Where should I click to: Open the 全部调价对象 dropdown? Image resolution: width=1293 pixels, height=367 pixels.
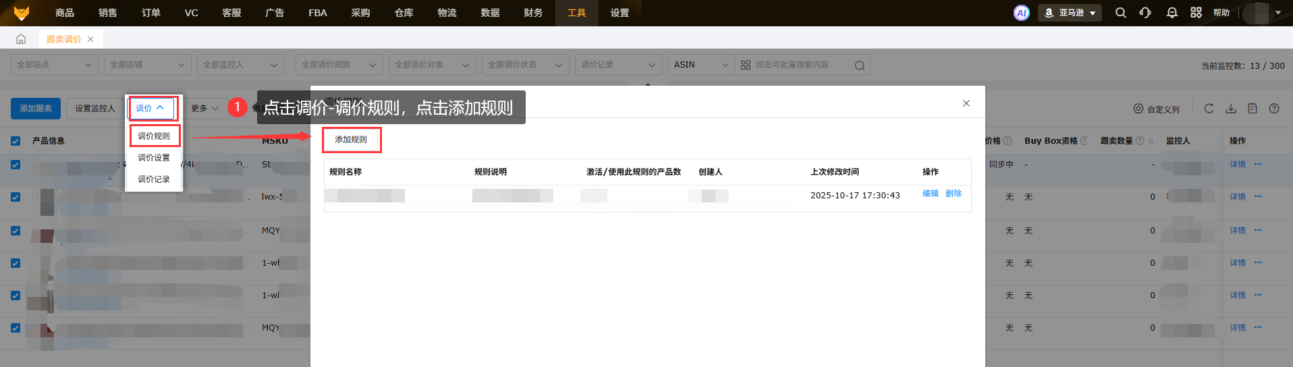pyautogui.click(x=433, y=65)
